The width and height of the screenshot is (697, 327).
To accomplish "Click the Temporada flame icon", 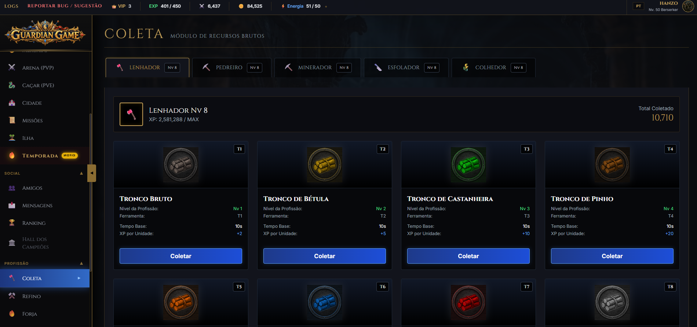I will [x=12, y=155].
